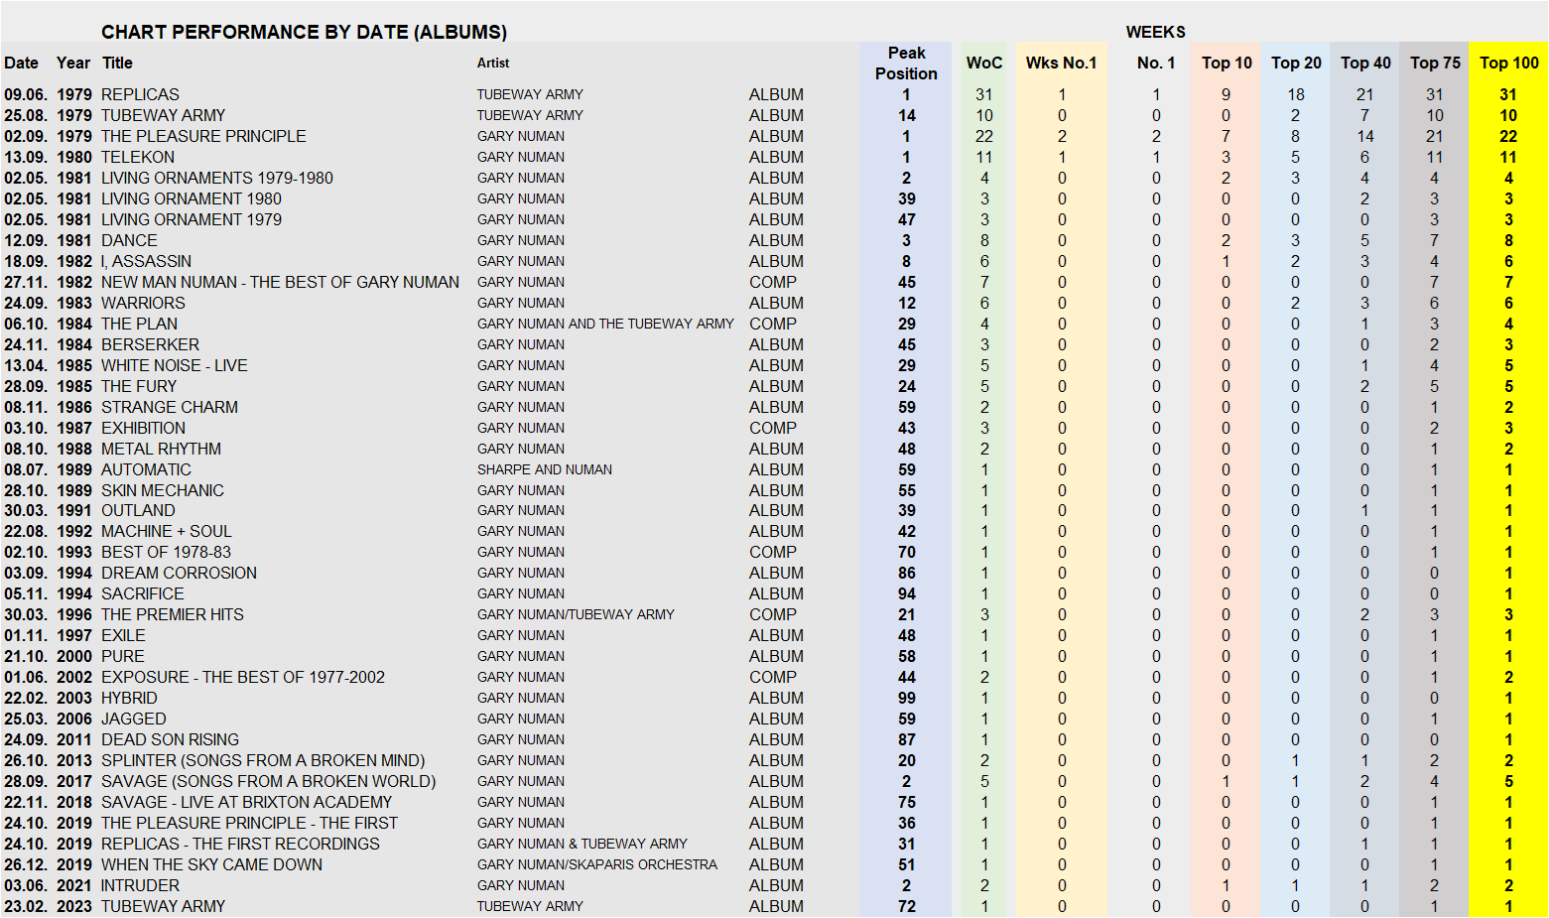Click the Top 10 column header
The image size is (1549, 918).
[1226, 63]
